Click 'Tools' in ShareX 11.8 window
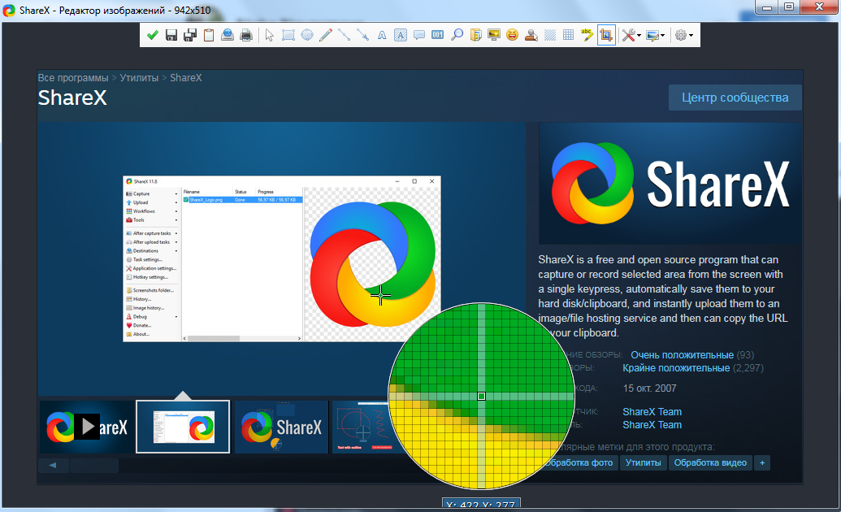This screenshot has width=841, height=512. [138, 219]
